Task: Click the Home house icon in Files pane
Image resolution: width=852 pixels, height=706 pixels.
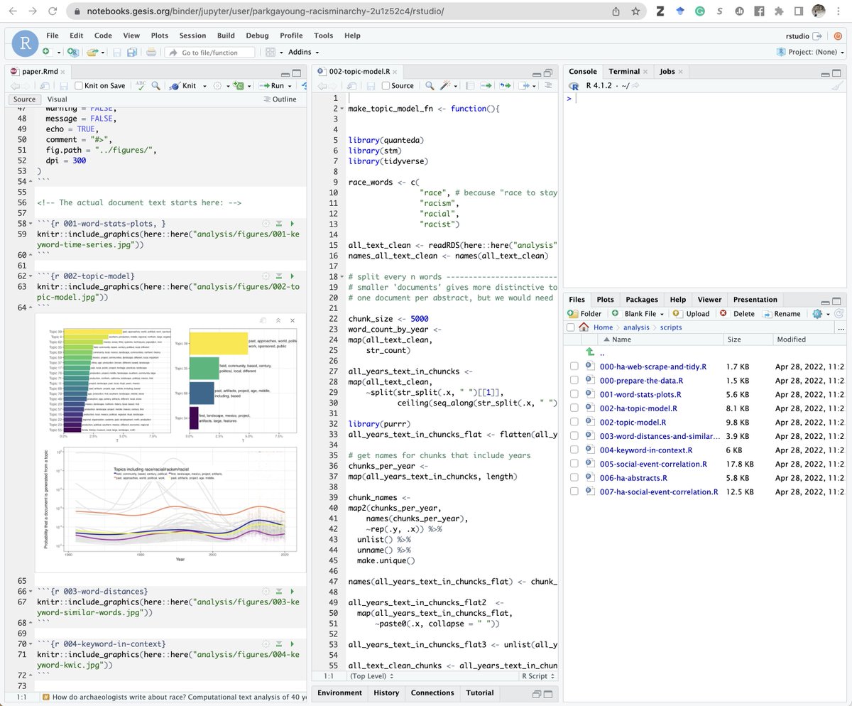Action: click(584, 327)
